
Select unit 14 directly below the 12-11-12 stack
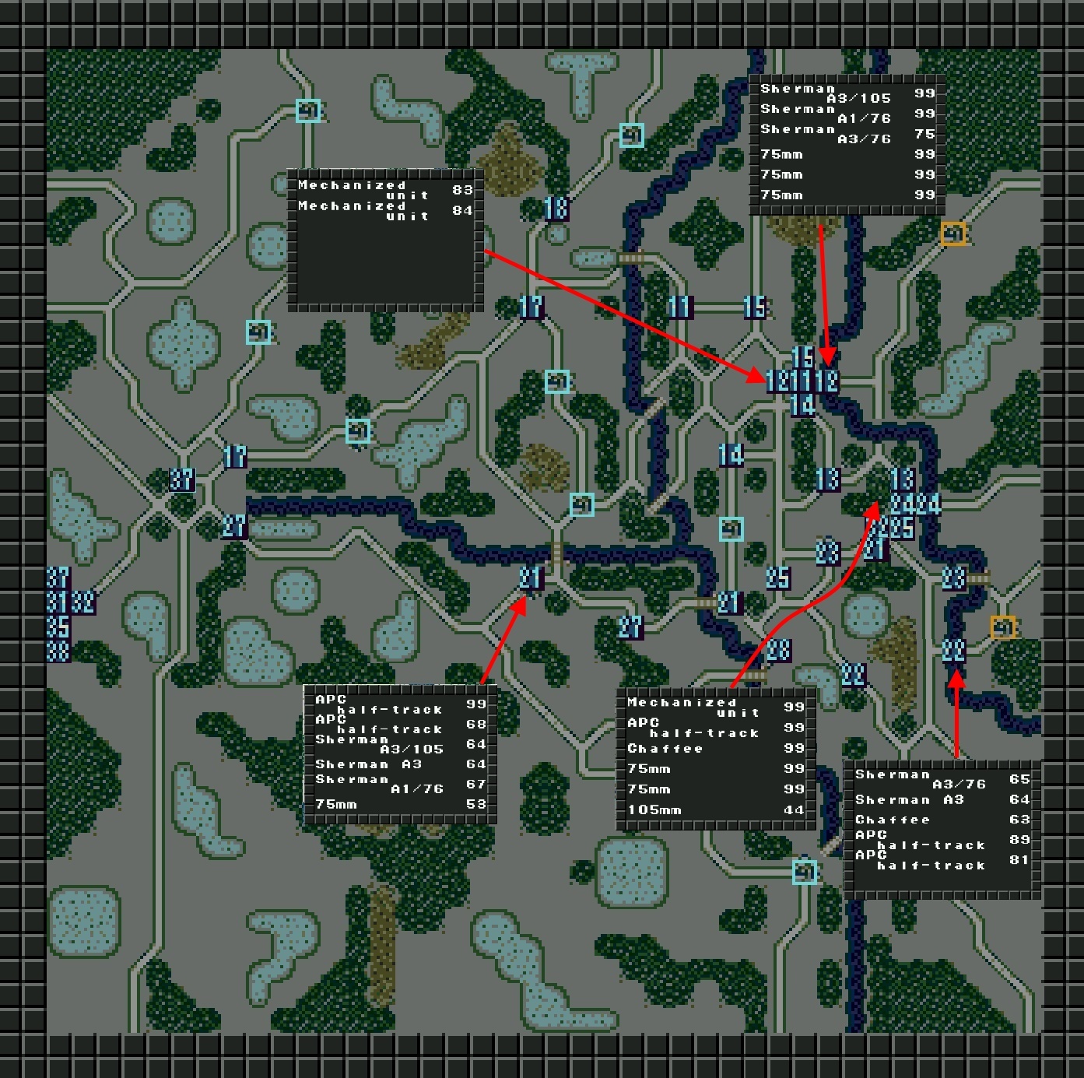pyautogui.click(x=802, y=404)
